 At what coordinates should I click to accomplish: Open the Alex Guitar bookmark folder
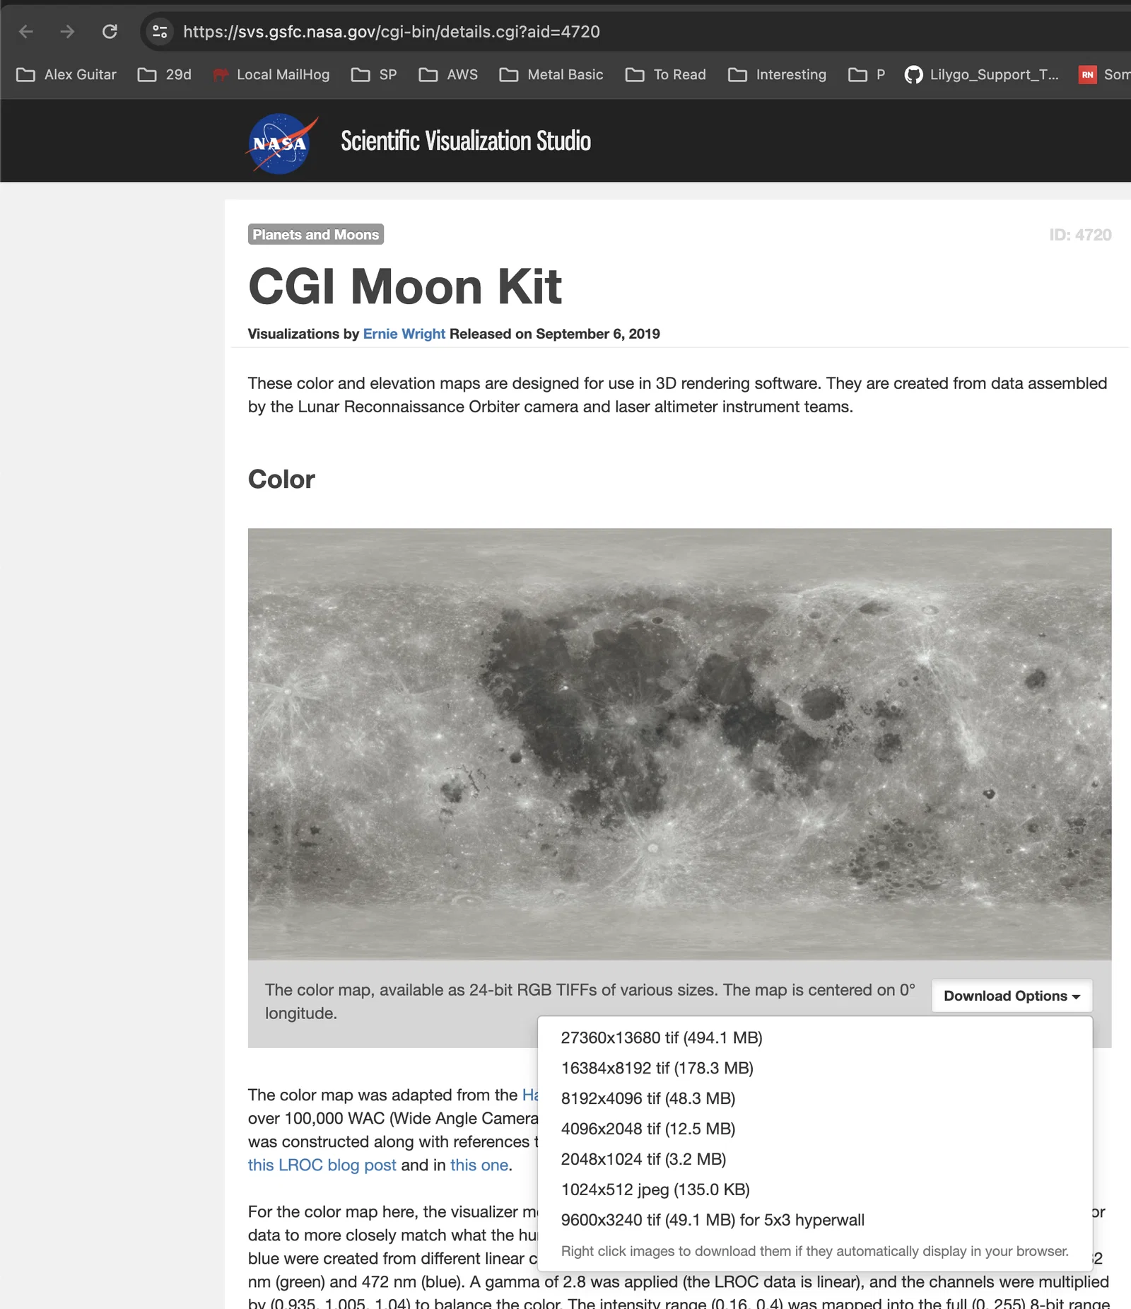click(66, 75)
